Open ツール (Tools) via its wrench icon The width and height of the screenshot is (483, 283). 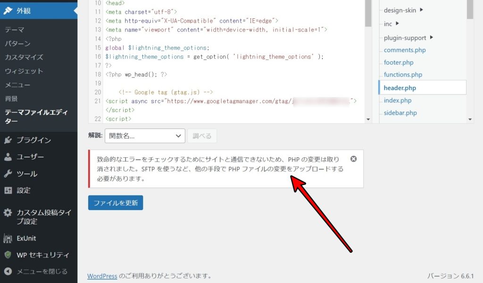(x=7, y=173)
